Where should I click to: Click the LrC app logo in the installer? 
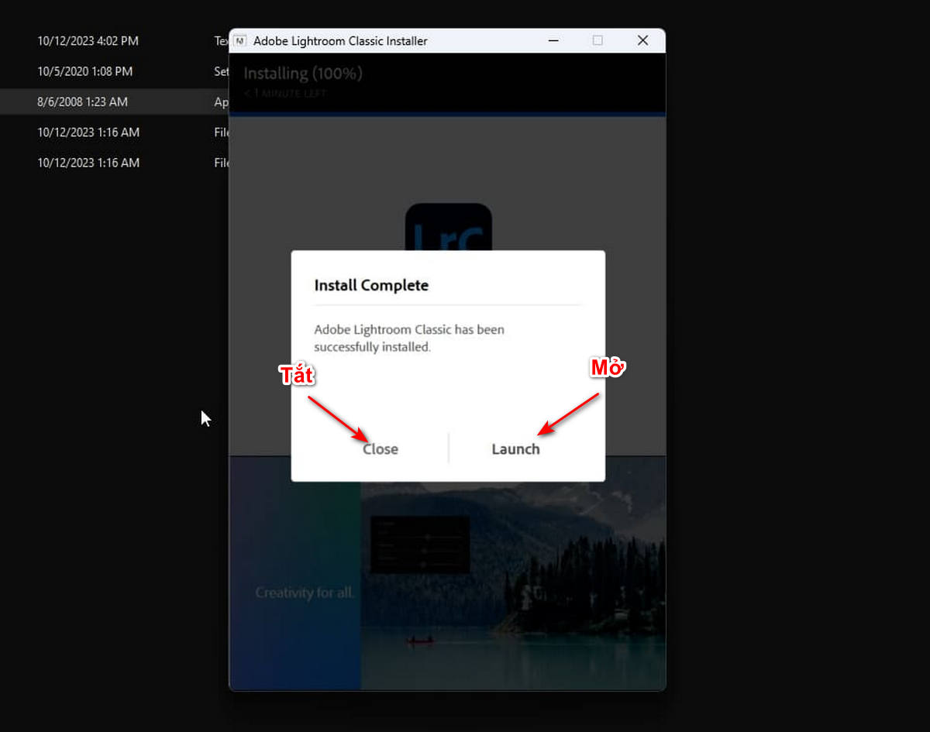tap(449, 228)
